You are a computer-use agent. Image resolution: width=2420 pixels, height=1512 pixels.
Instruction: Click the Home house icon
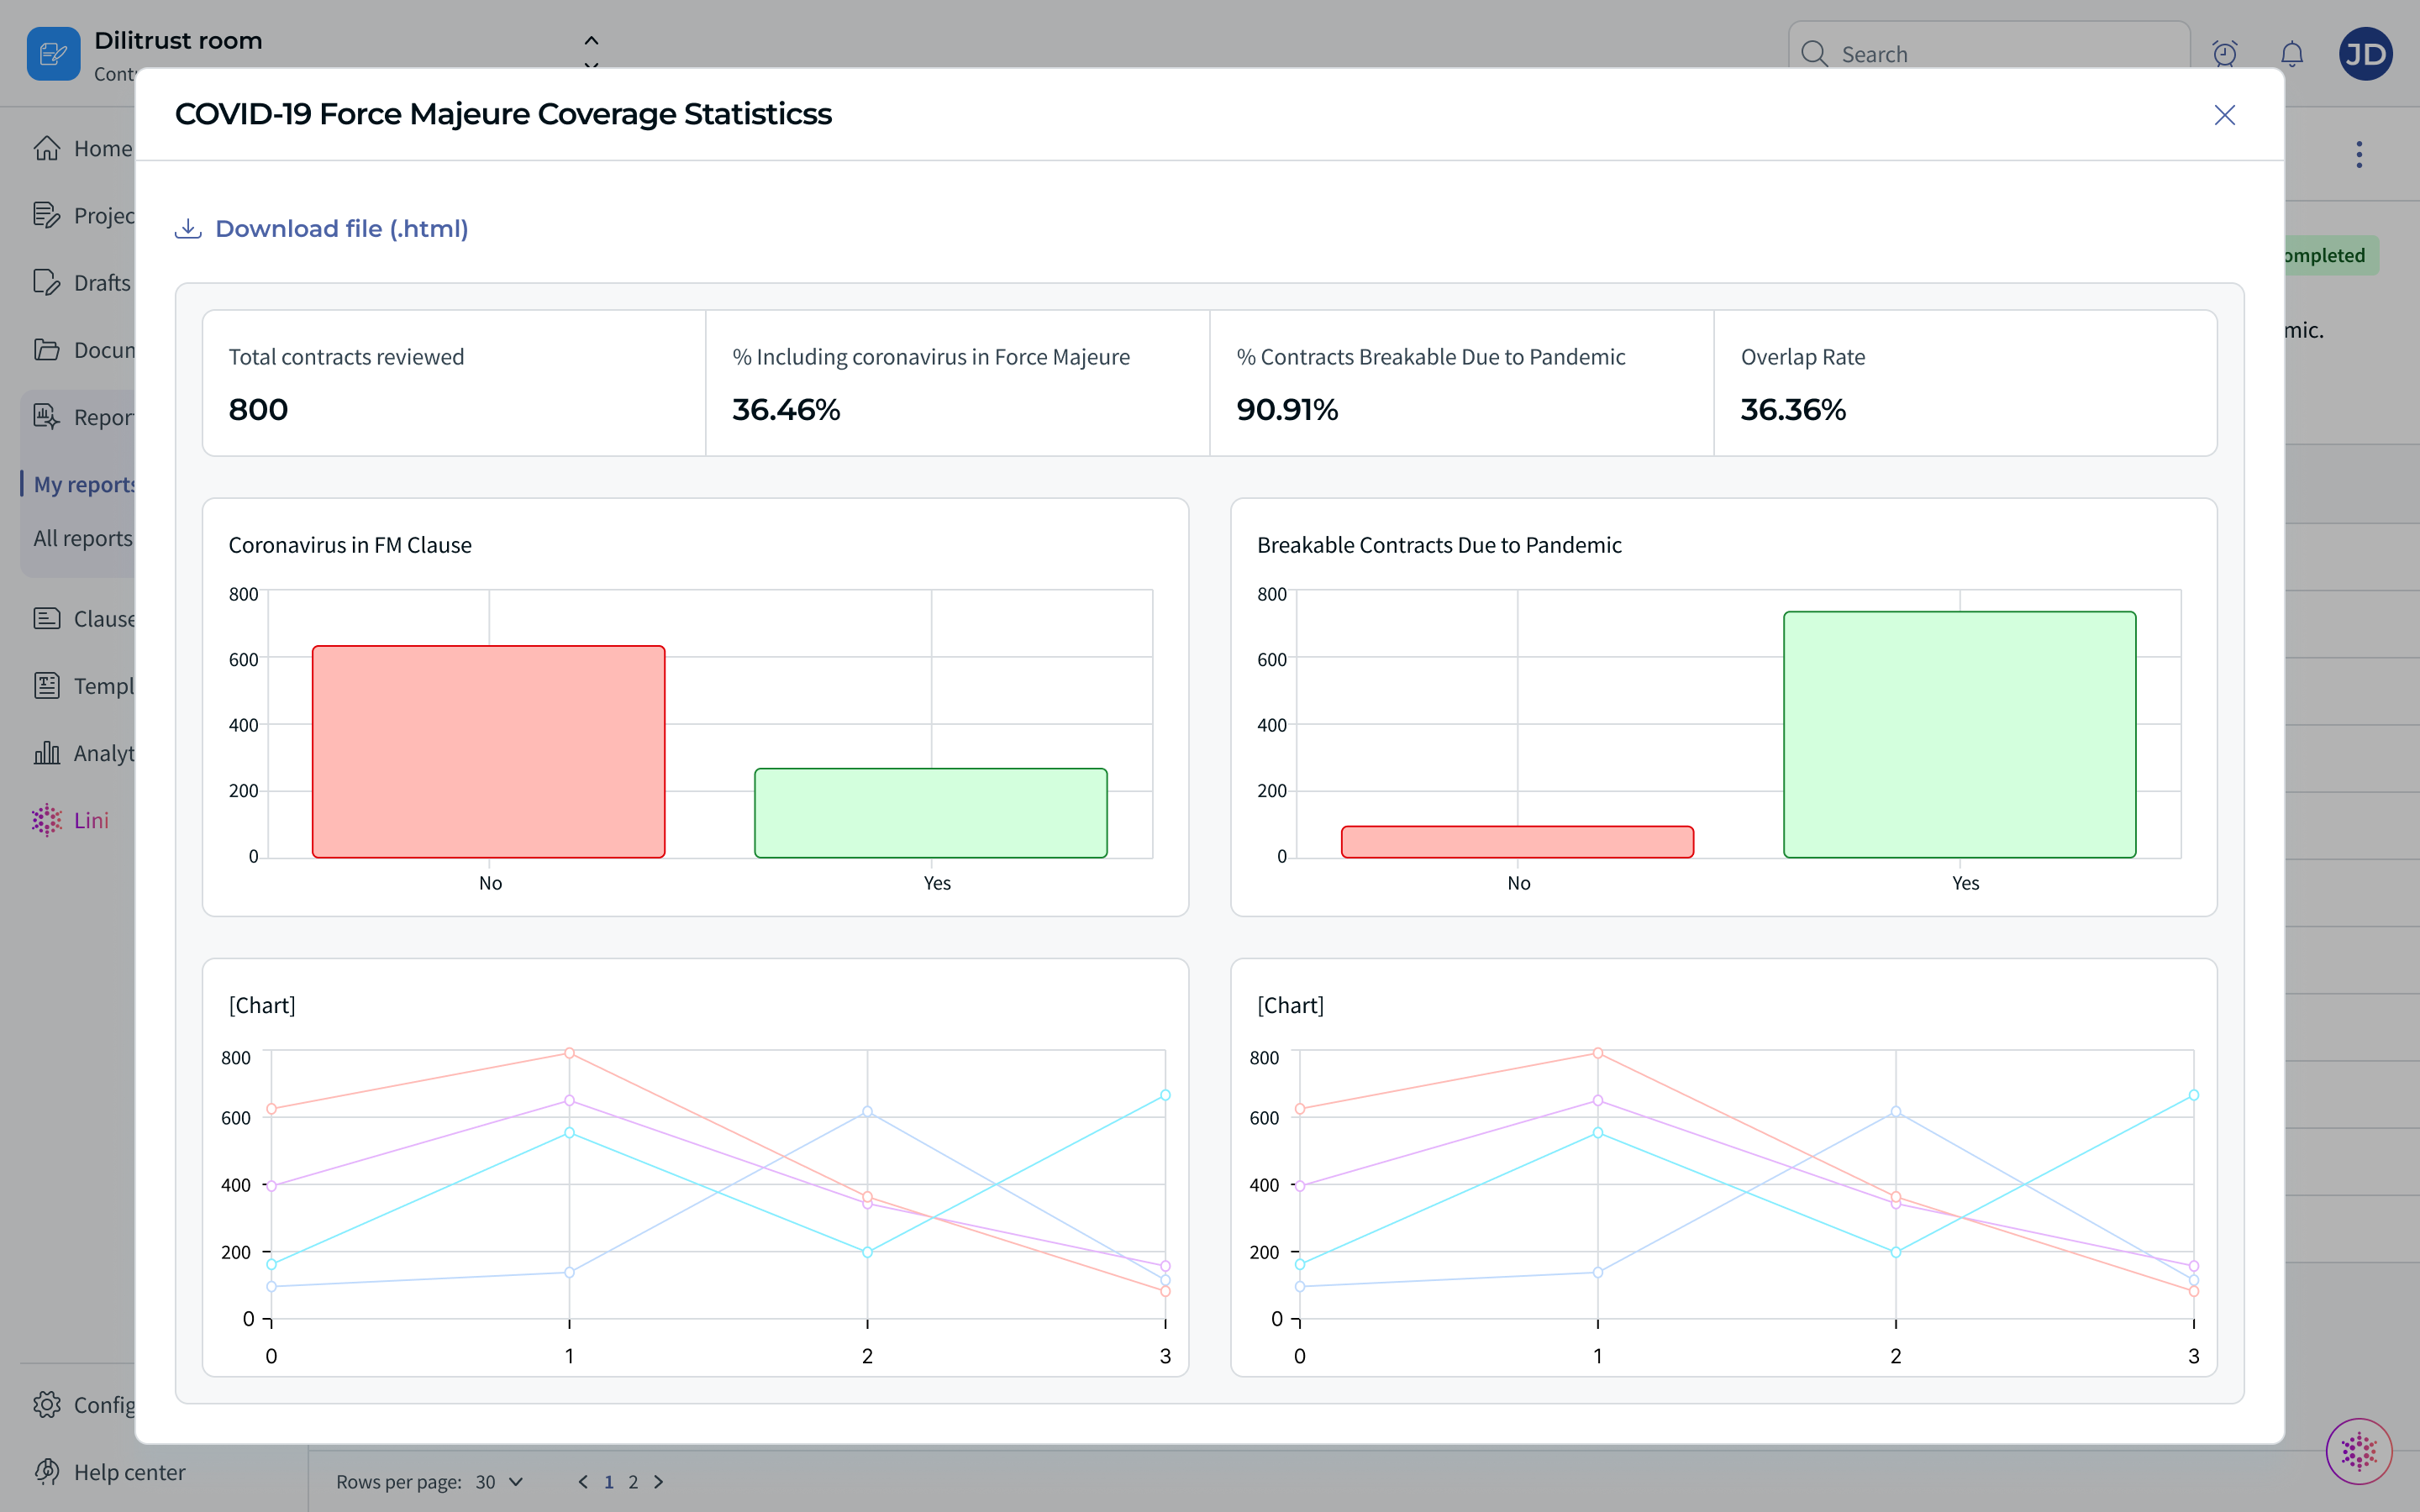tap(47, 148)
